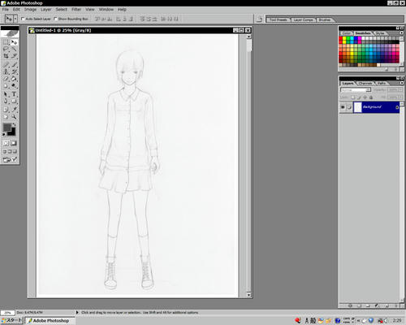Switch to the Channels tab
The width and height of the screenshot is (406, 325).
tap(365, 83)
